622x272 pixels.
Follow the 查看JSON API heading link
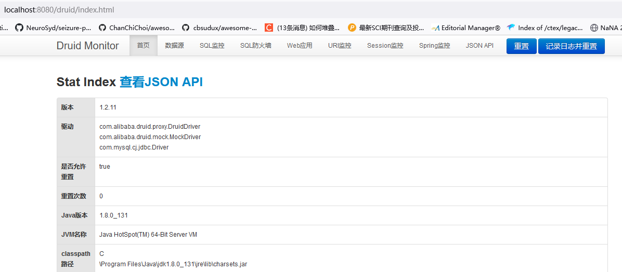(161, 82)
